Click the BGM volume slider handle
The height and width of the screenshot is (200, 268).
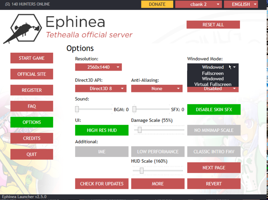coord(77,109)
